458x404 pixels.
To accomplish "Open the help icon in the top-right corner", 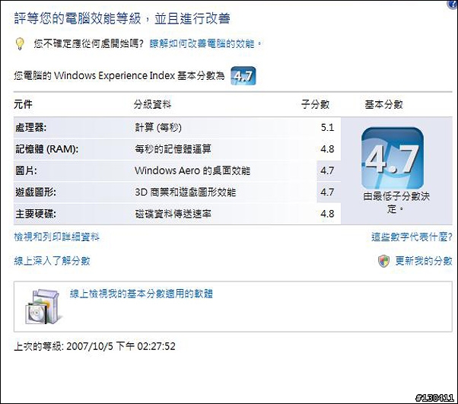I will point(453,4).
